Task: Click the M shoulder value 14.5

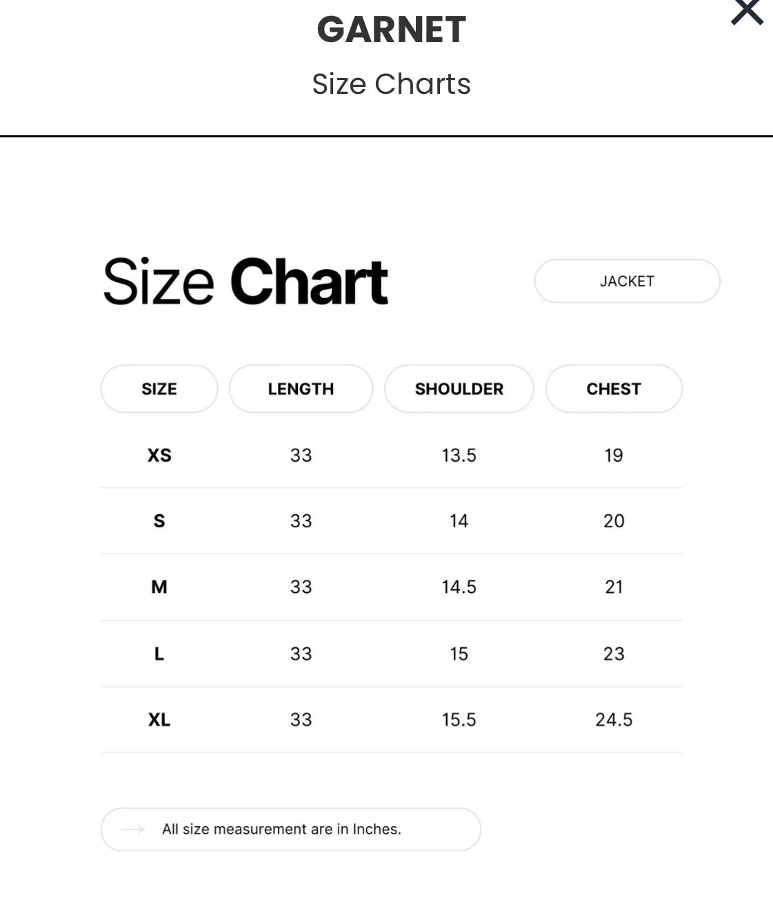Action: click(x=459, y=587)
